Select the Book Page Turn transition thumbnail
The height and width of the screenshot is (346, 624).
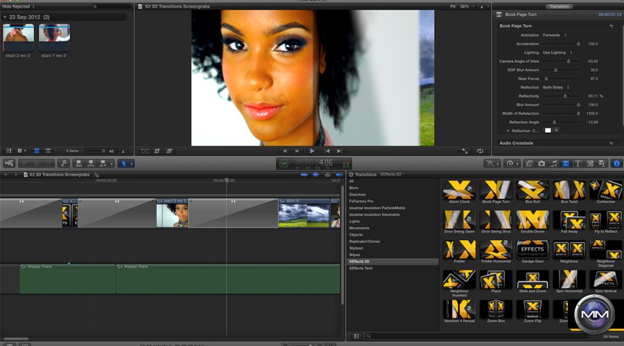pyautogui.click(x=496, y=191)
